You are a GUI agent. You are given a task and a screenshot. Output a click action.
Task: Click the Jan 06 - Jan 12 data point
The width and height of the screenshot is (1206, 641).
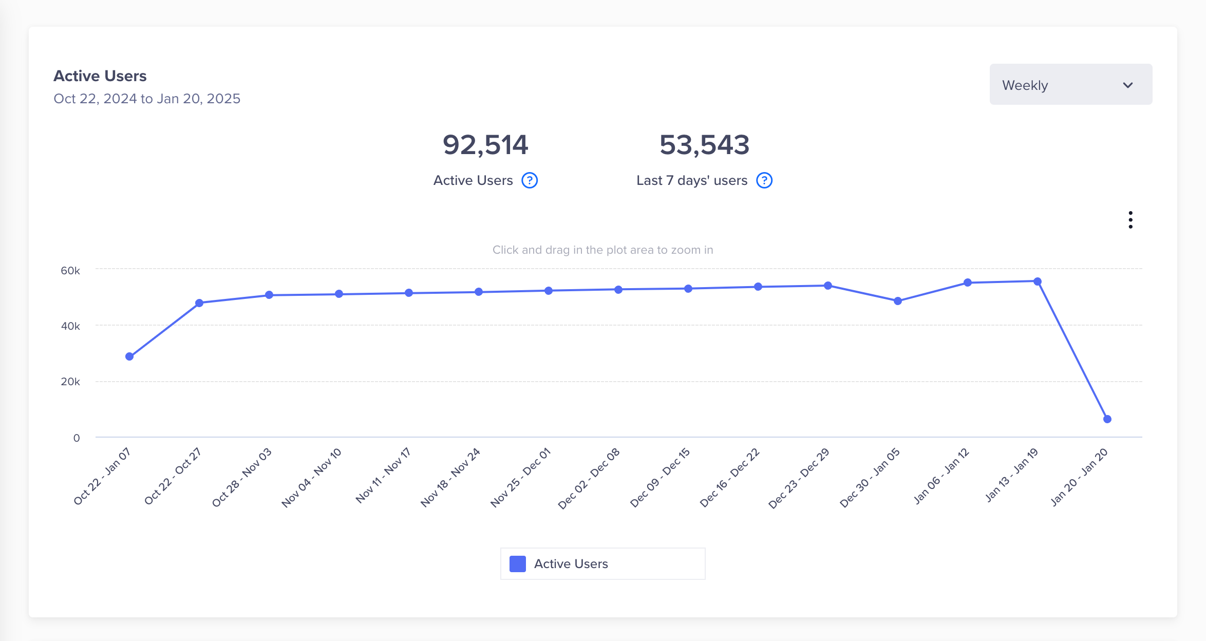[x=968, y=282]
